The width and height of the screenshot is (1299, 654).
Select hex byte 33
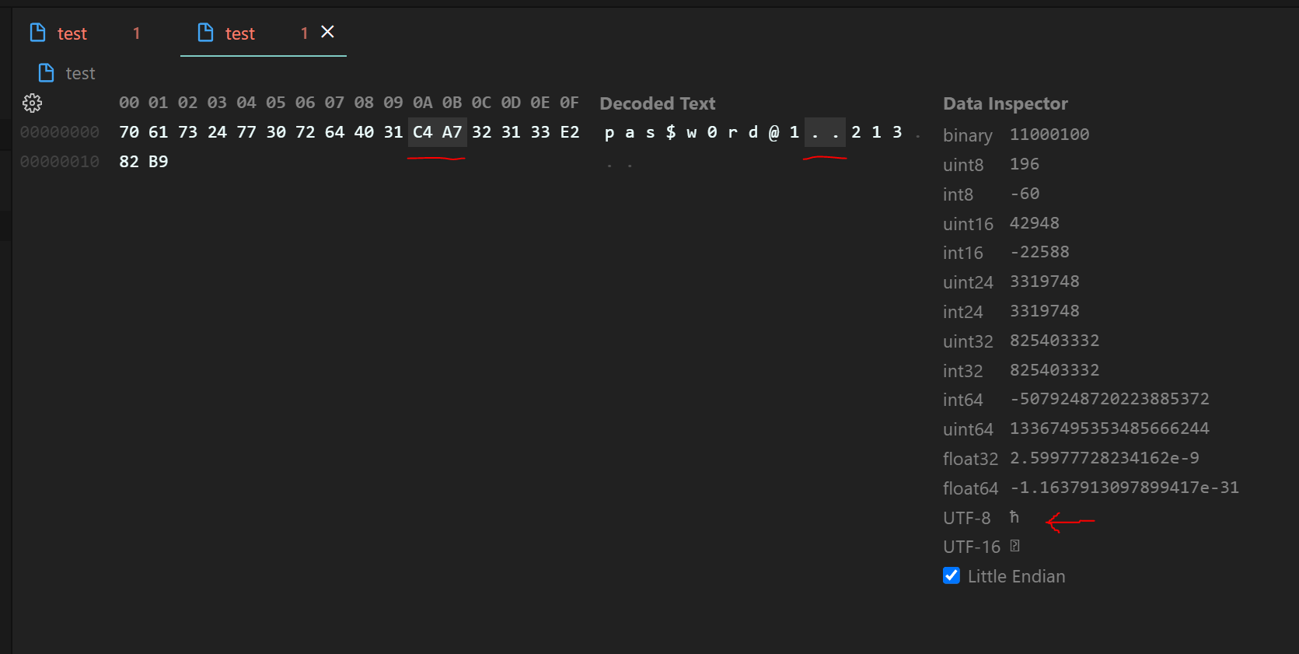(540, 132)
